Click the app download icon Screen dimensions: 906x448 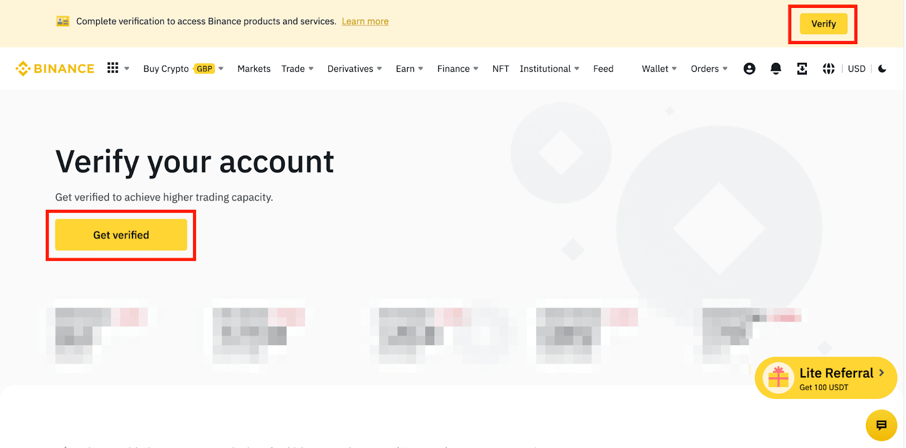pos(802,68)
